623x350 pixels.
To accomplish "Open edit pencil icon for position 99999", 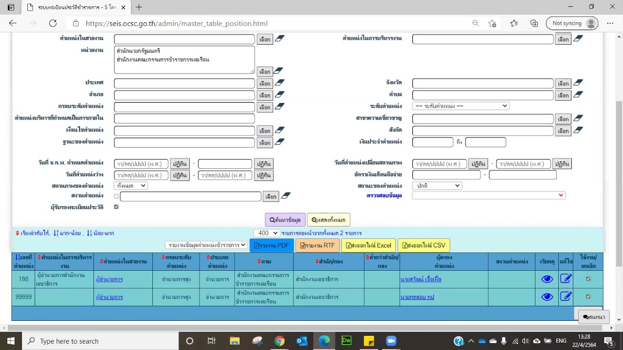I will click(x=566, y=297).
